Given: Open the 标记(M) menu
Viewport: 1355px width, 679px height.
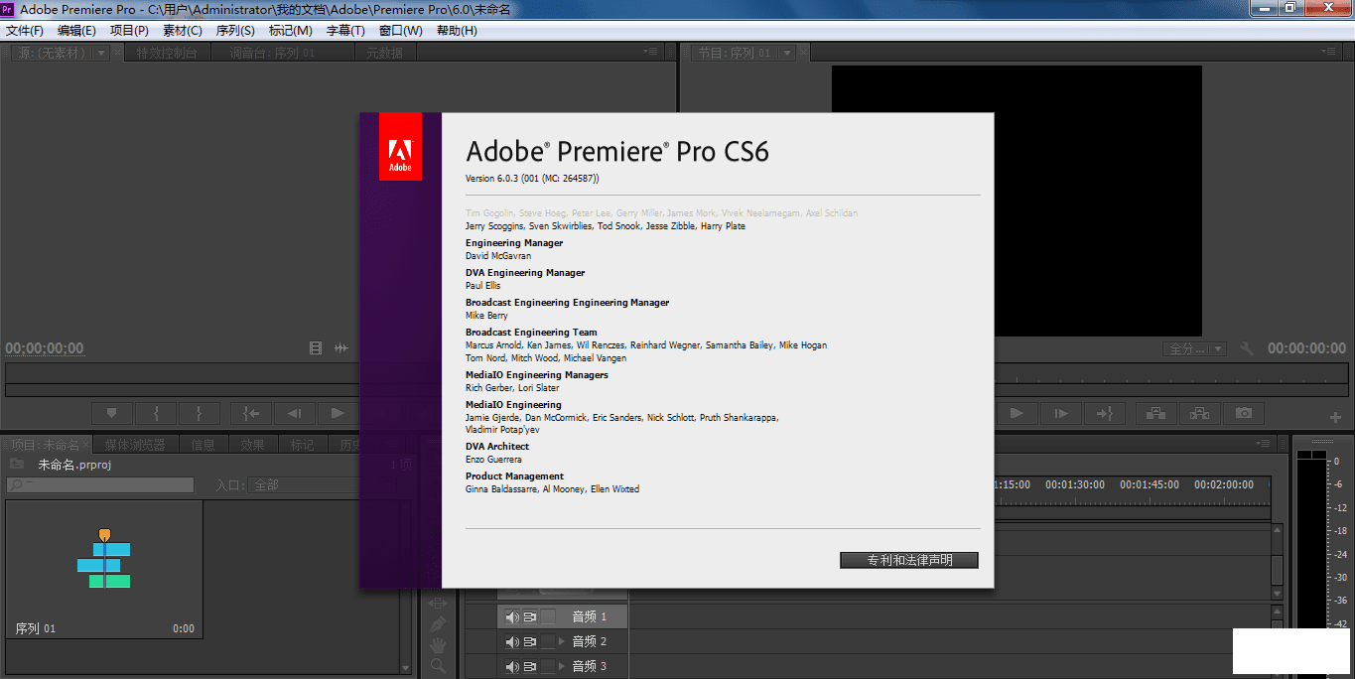Looking at the screenshot, I should point(291,31).
